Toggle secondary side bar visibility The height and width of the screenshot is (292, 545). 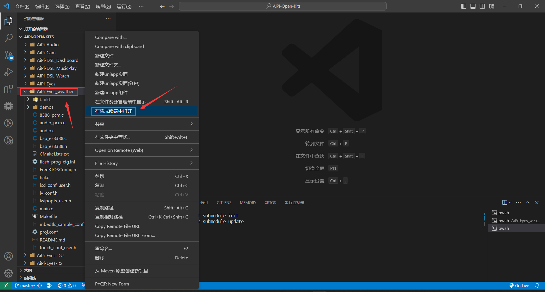(x=482, y=6)
